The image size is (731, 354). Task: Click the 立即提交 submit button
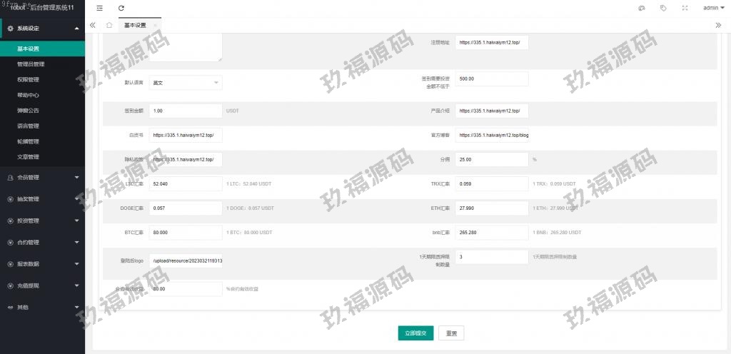(x=415, y=333)
